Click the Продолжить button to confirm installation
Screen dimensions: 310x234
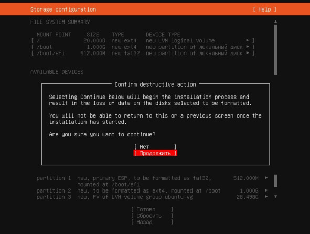pyautogui.click(x=155, y=153)
